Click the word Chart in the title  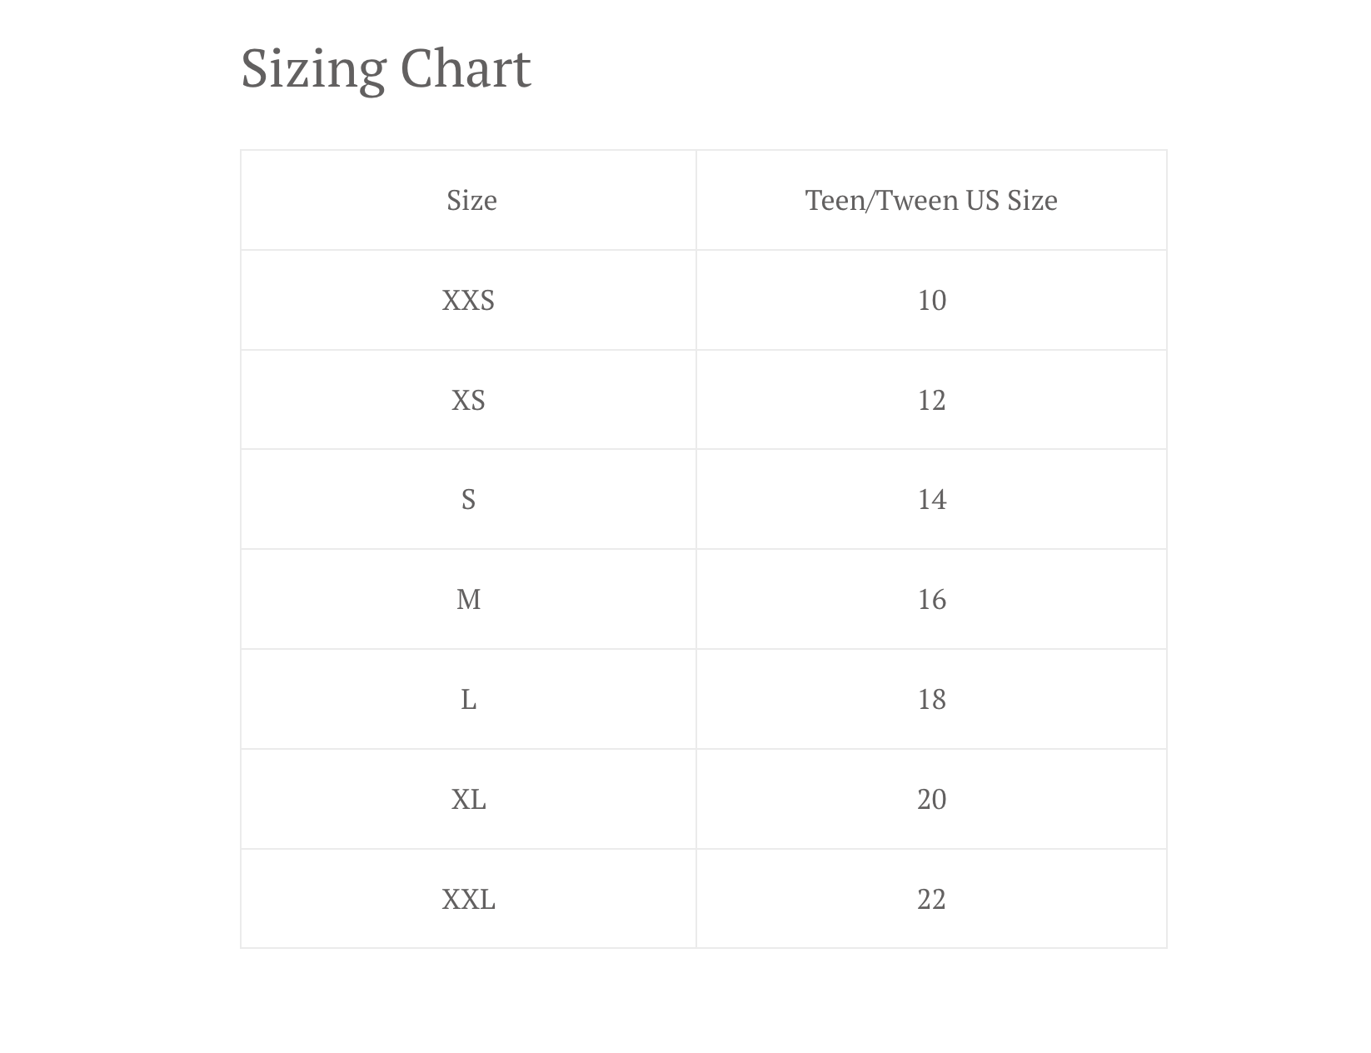[x=466, y=67]
